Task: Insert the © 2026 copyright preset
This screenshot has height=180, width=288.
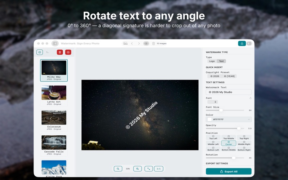Action: click(215, 76)
